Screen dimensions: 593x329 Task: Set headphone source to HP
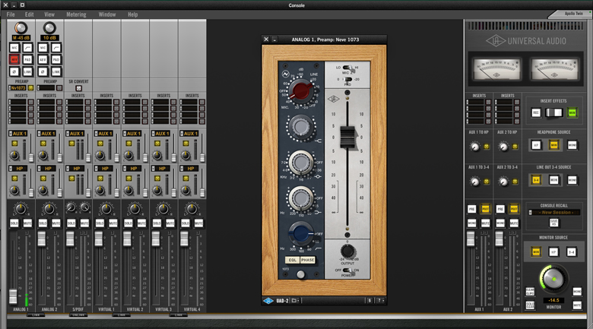coord(536,145)
